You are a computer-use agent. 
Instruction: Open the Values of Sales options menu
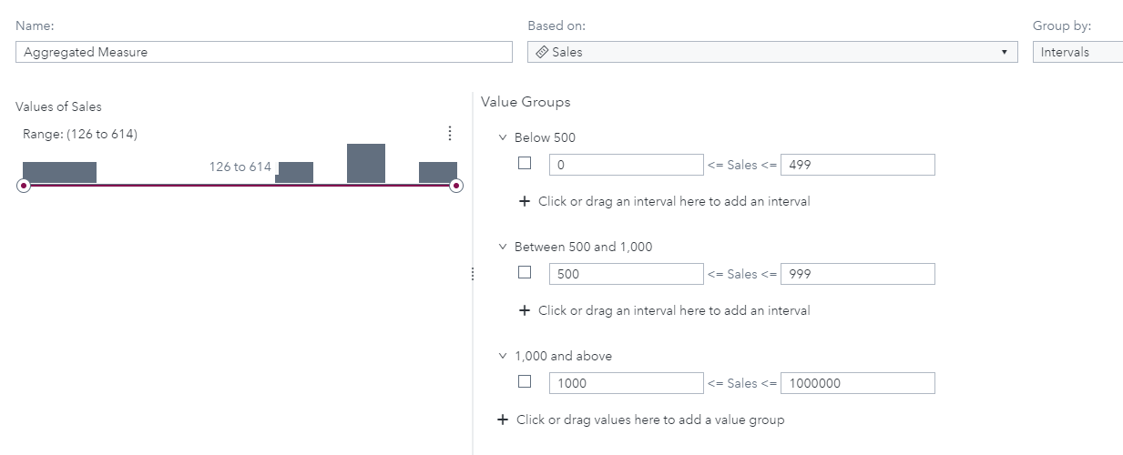click(450, 134)
